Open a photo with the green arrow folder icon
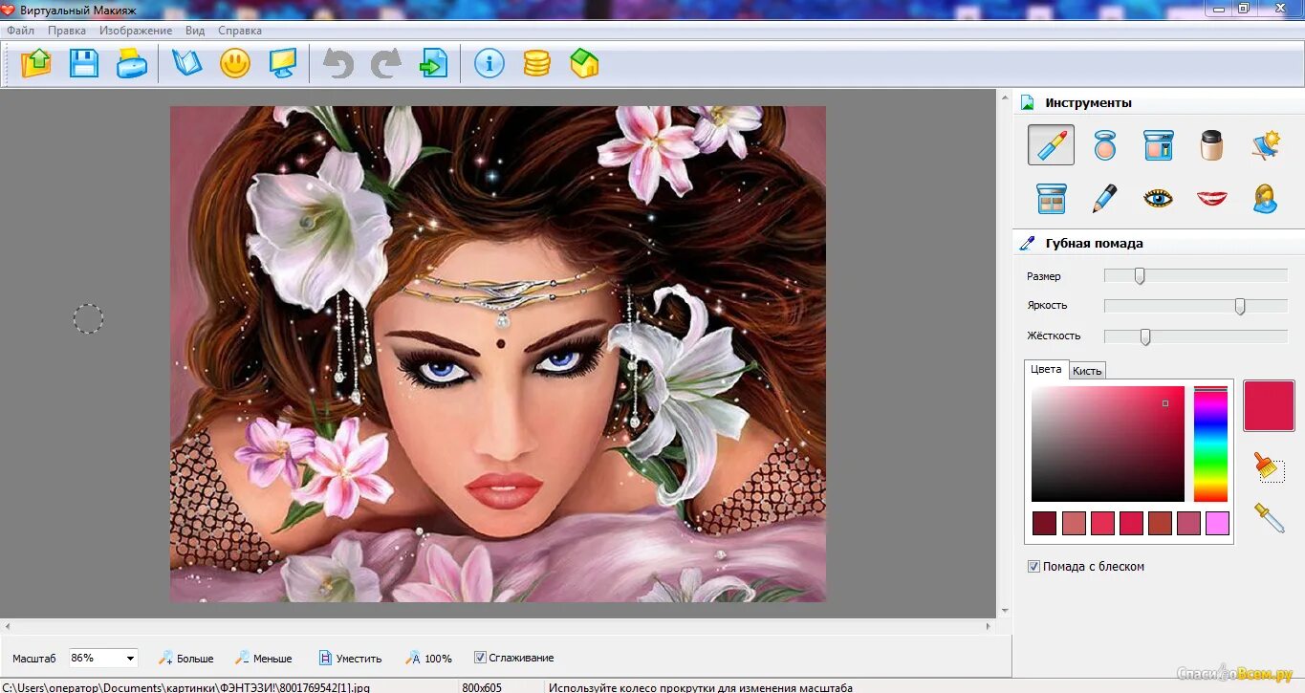The width and height of the screenshot is (1305, 693). [36, 63]
